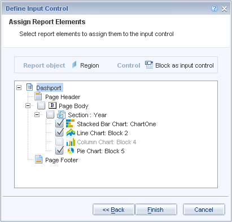Click the Dashport document icon

click(29, 87)
